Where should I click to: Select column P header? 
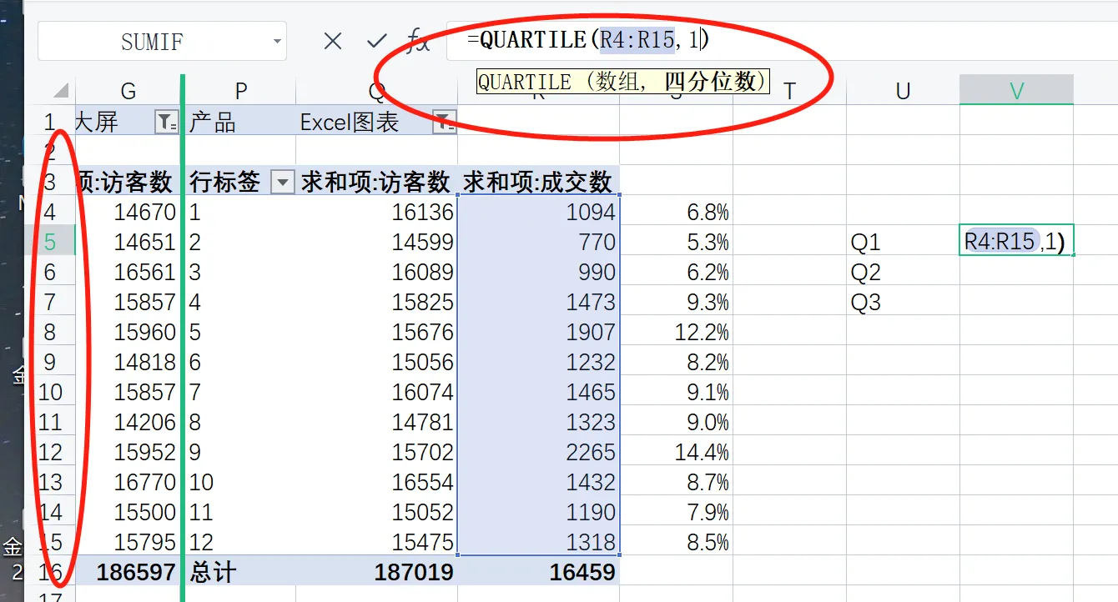pos(241,91)
